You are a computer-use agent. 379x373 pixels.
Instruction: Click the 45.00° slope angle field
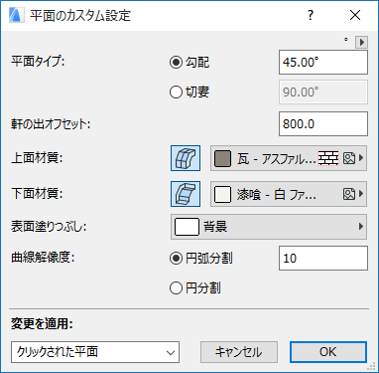pyautogui.click(x=323, y=62)
